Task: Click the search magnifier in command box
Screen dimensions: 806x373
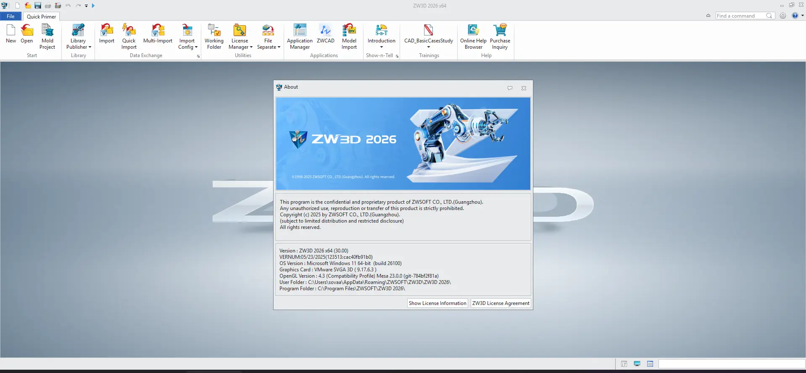Action: point(769,16)
